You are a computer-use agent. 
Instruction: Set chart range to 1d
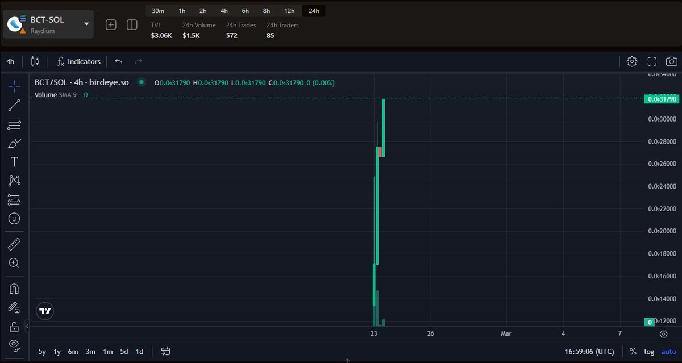[139, 352]
